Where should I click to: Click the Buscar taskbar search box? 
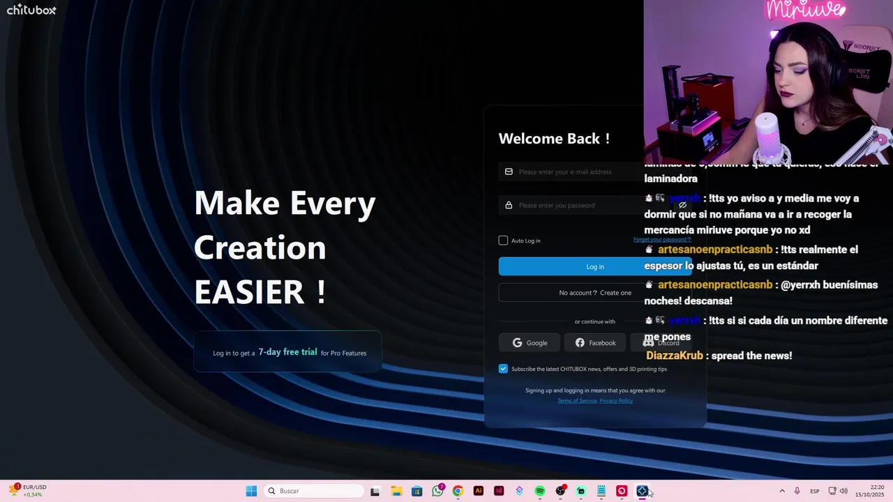point(315,491)
